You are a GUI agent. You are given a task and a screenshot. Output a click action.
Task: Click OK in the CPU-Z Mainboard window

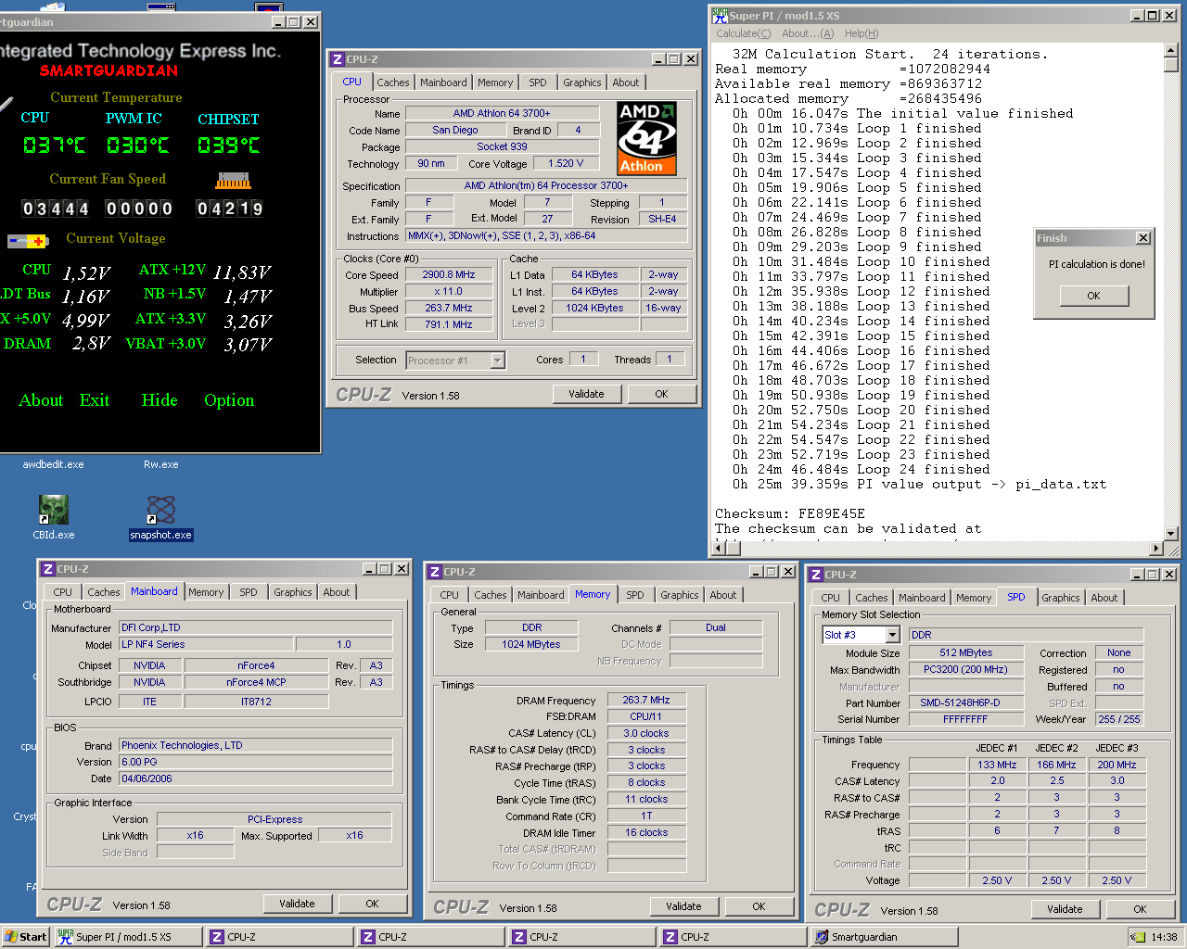coord(372,904)
